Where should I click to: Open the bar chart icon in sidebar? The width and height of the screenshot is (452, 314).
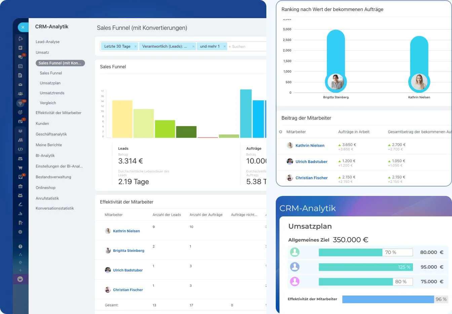(x=20, y=213)
